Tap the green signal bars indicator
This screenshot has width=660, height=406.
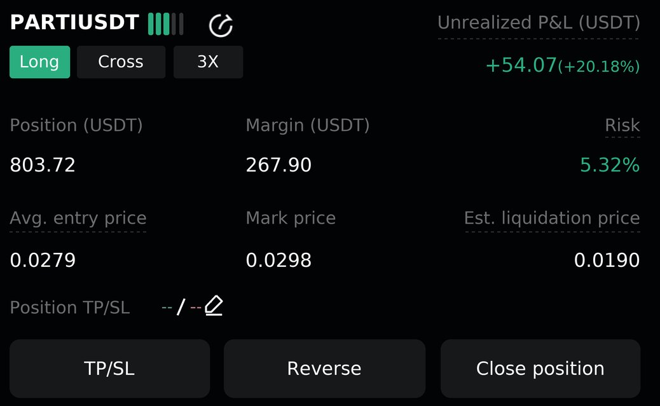click(x=166, y=24)
